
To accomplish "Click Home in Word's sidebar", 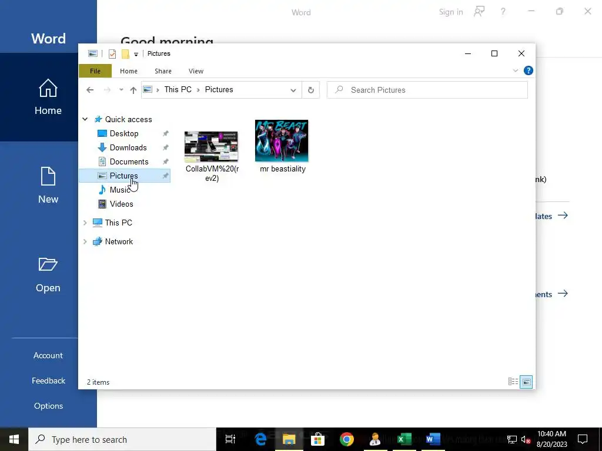I will (48, 97).
